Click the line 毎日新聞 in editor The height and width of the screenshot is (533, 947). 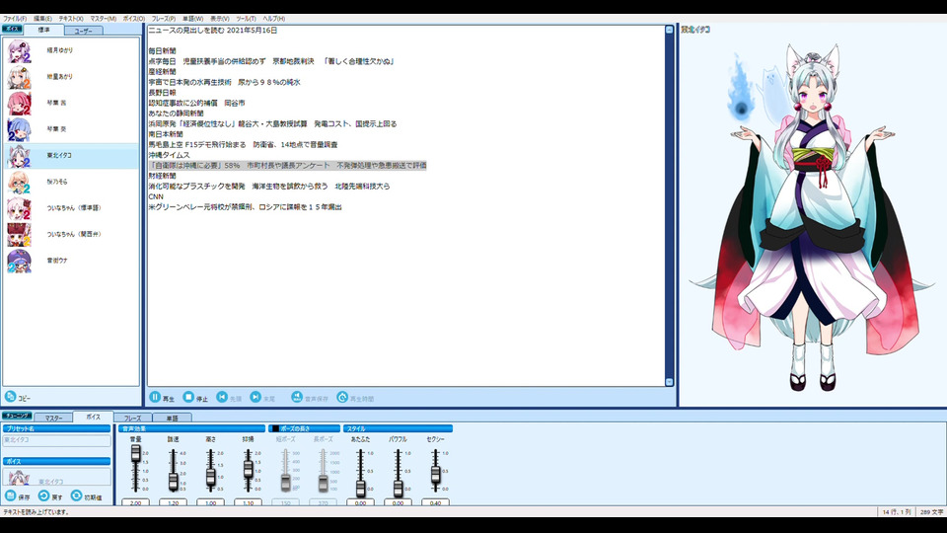pyautogui.click(x=162, y=50)
